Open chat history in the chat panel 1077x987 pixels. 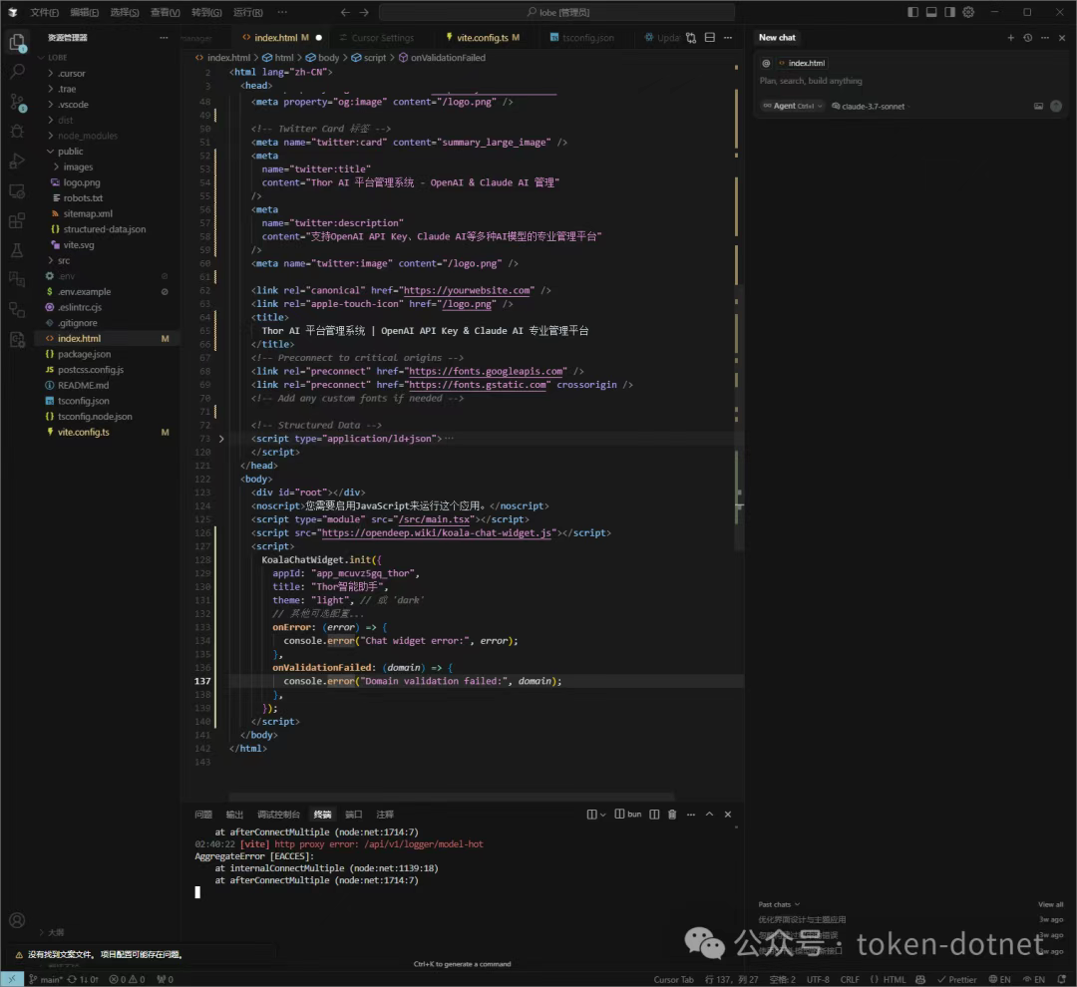(1028, 38)
